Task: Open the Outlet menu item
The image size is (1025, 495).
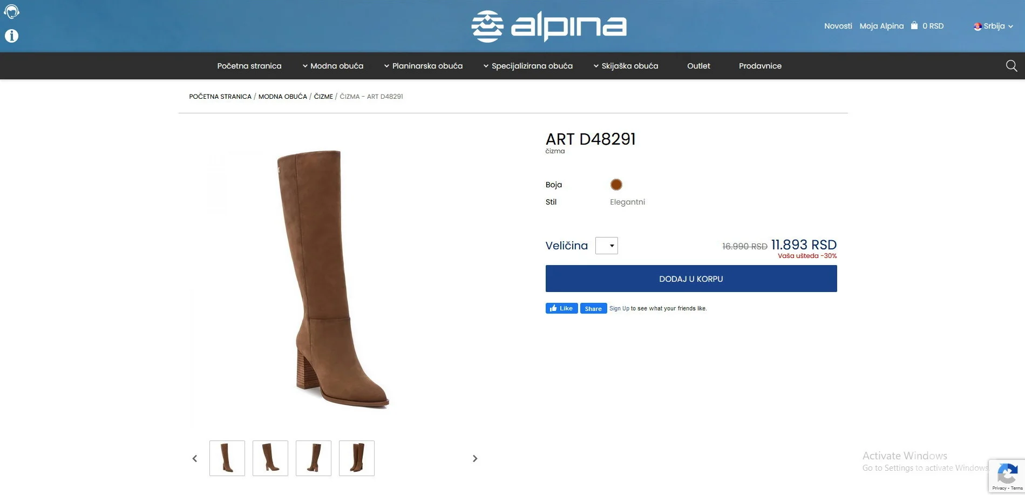Action: [x=698, y=66]
